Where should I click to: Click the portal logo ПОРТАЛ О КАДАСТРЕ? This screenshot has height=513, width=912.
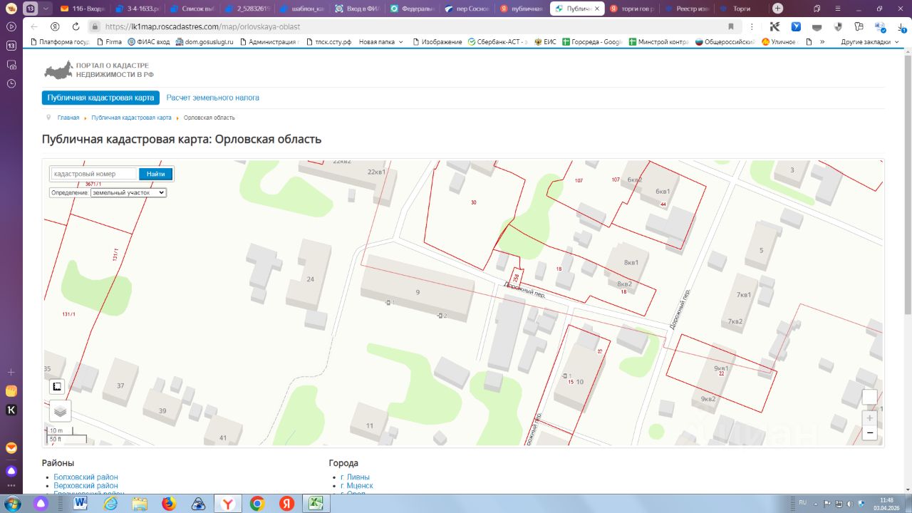tap(99, 70)
